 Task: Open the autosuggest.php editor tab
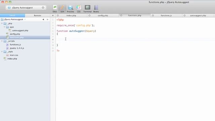point(198,15)
